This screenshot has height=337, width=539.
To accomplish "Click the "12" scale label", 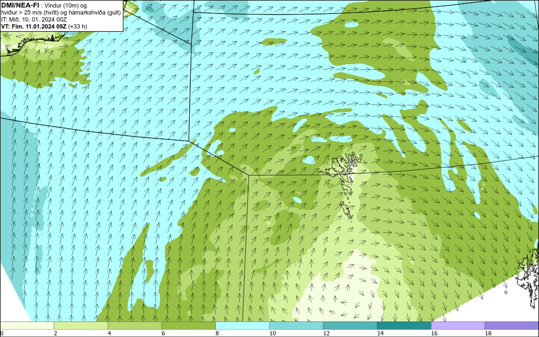I will point(326,333).
